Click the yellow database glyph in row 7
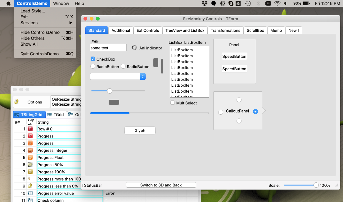This screenshot has width=343, height=202. click(x=30, y=172)
